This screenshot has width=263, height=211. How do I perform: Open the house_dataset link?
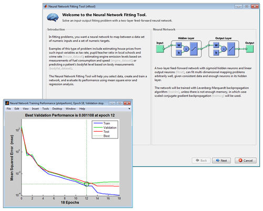73,57
